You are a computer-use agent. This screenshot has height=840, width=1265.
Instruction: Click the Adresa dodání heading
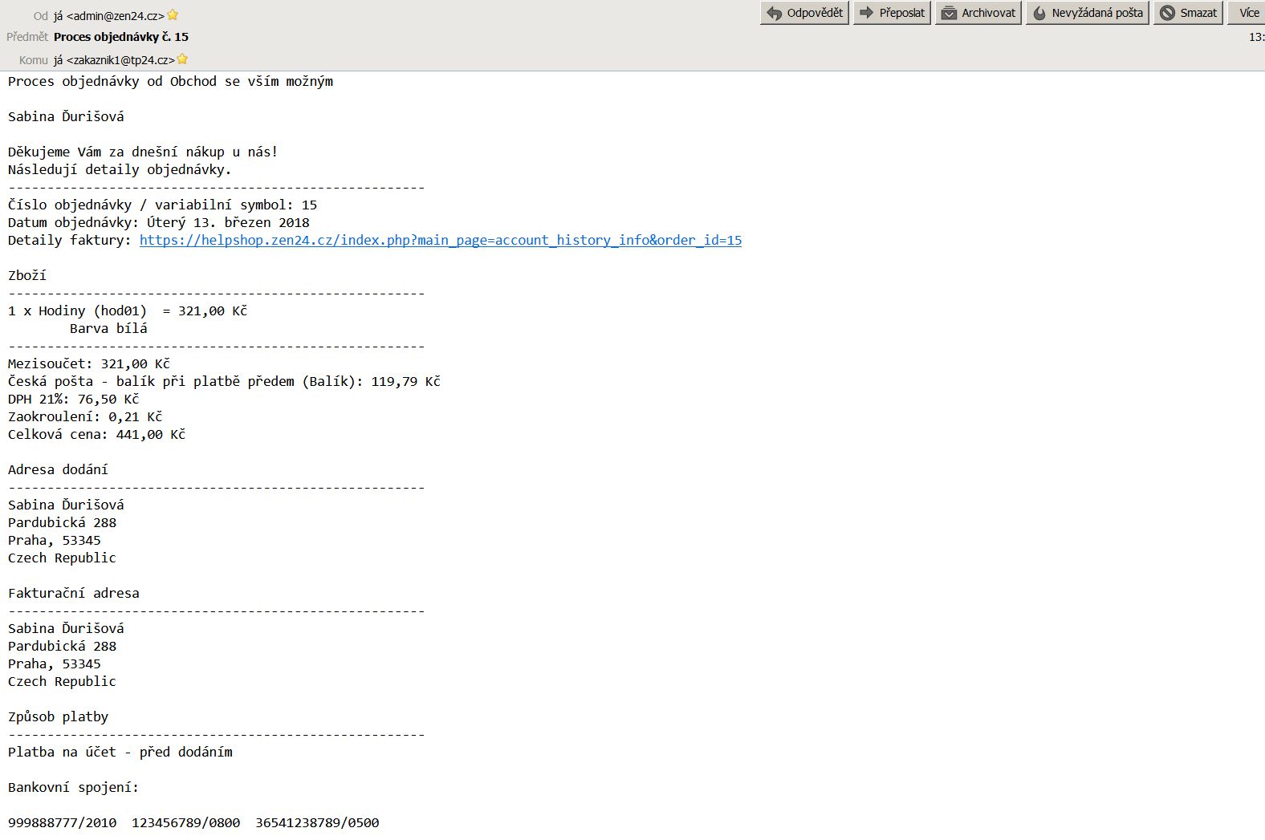coord(58,469)
